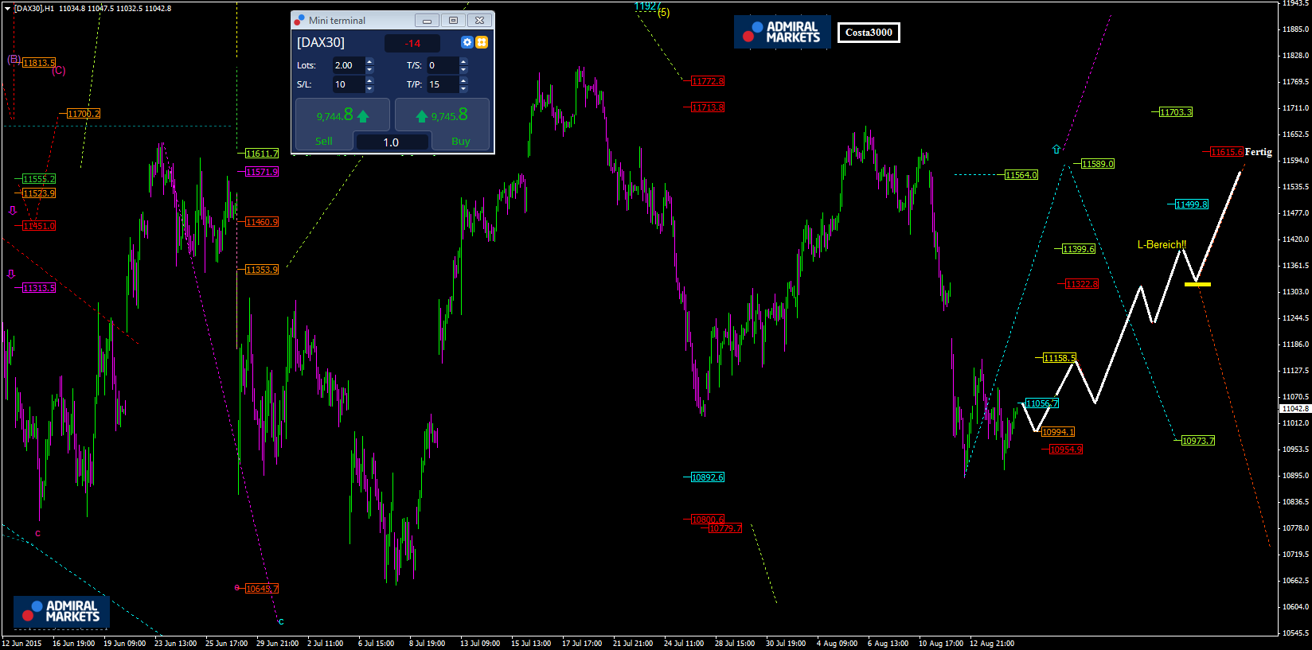The width and height of the screenshot is (1312, 650).
Task: Click the Costa3000 label box
Action: [869, 33]
